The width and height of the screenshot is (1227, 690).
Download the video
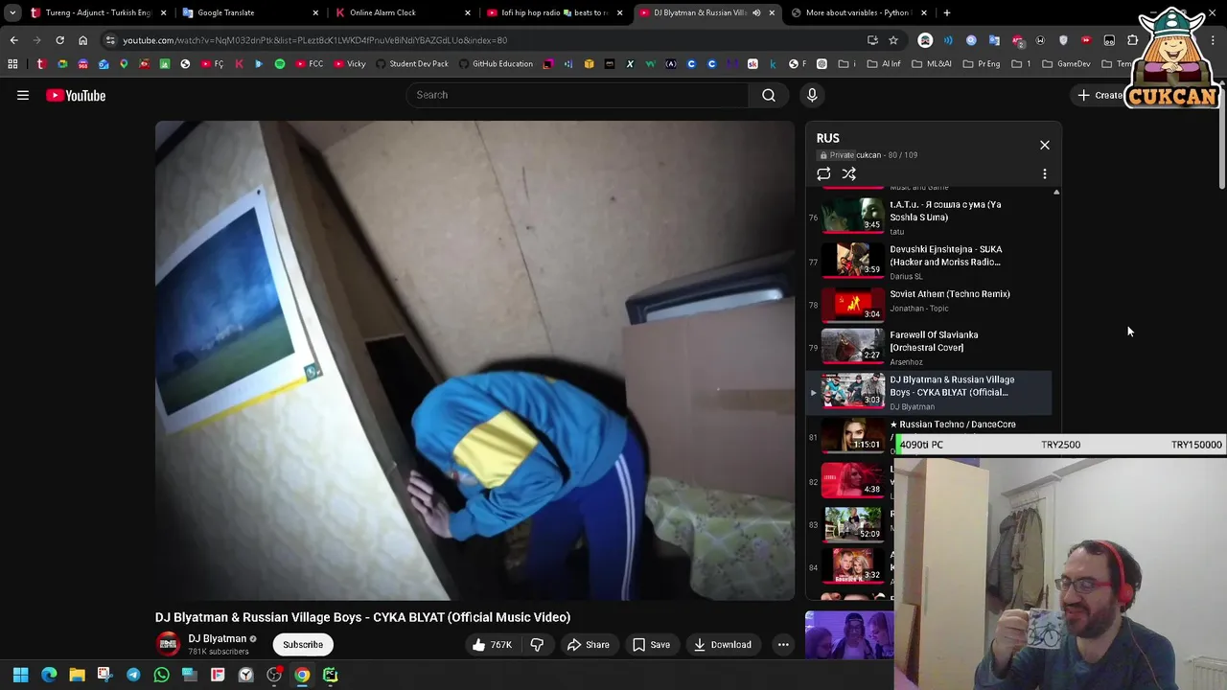[x=723, y=645]
